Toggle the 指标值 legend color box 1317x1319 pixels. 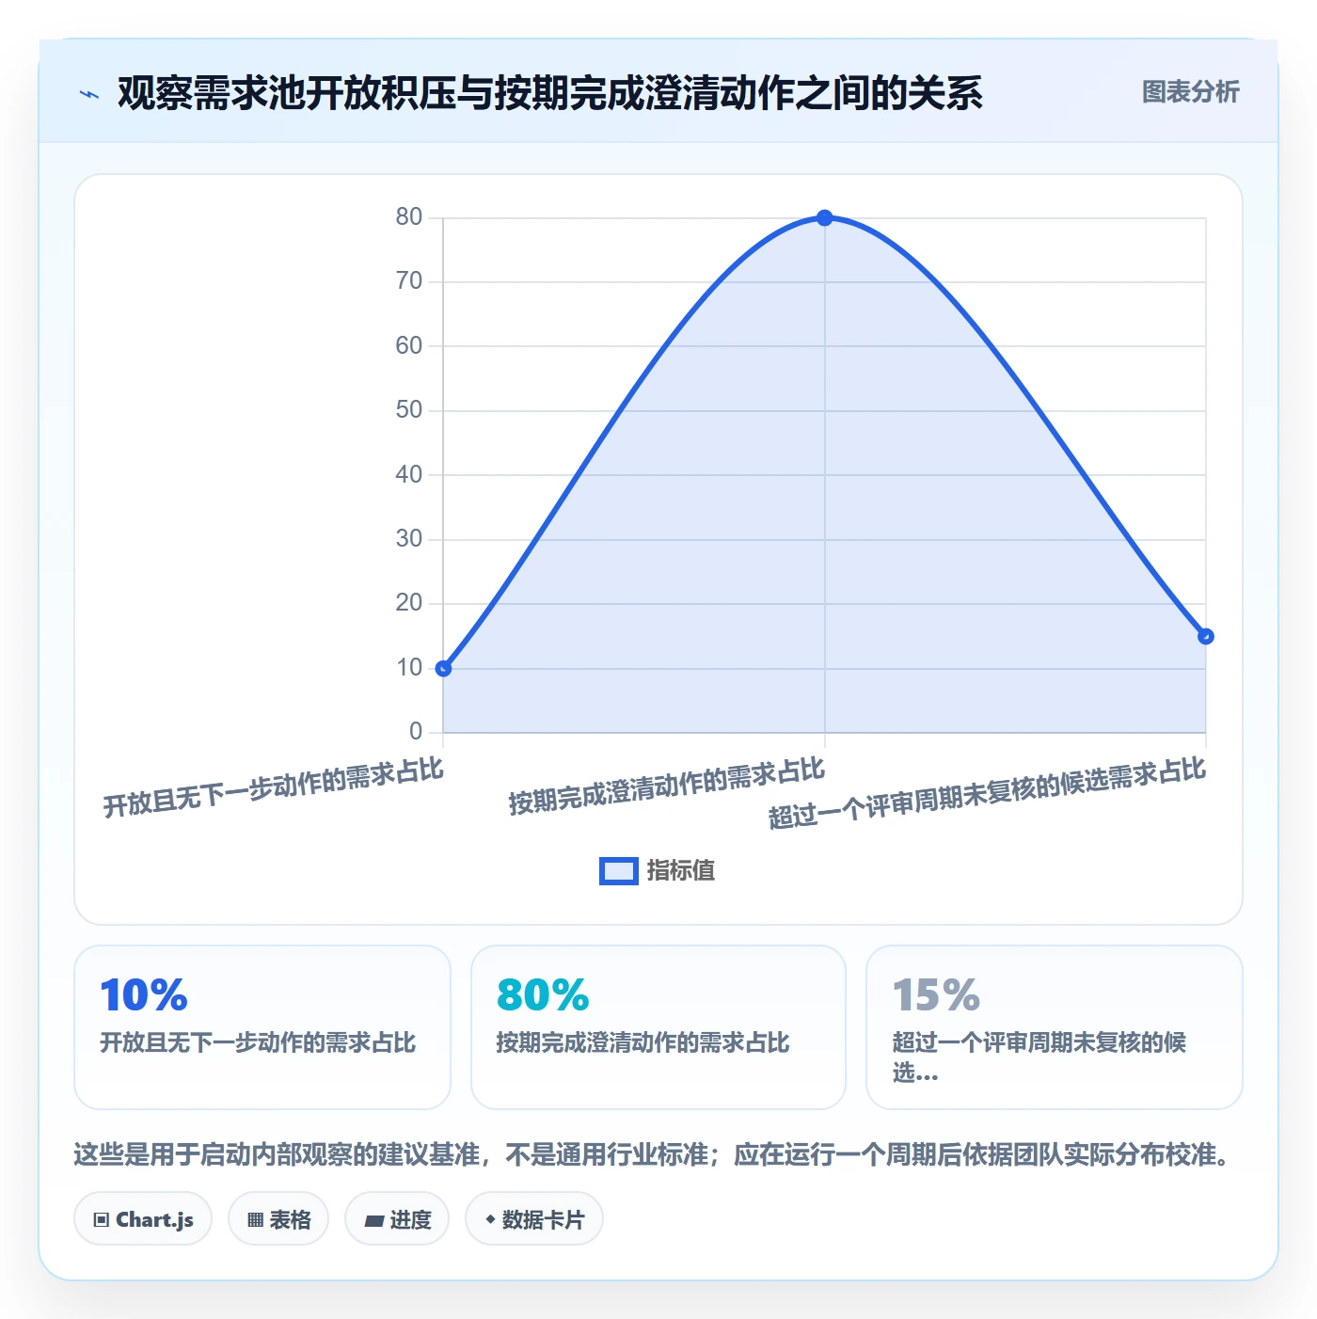pyautogui.click(x=619, y=871)
